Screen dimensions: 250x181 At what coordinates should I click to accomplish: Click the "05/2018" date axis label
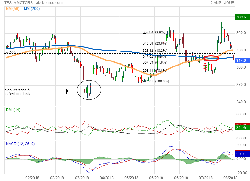click(x=131, y=178)
